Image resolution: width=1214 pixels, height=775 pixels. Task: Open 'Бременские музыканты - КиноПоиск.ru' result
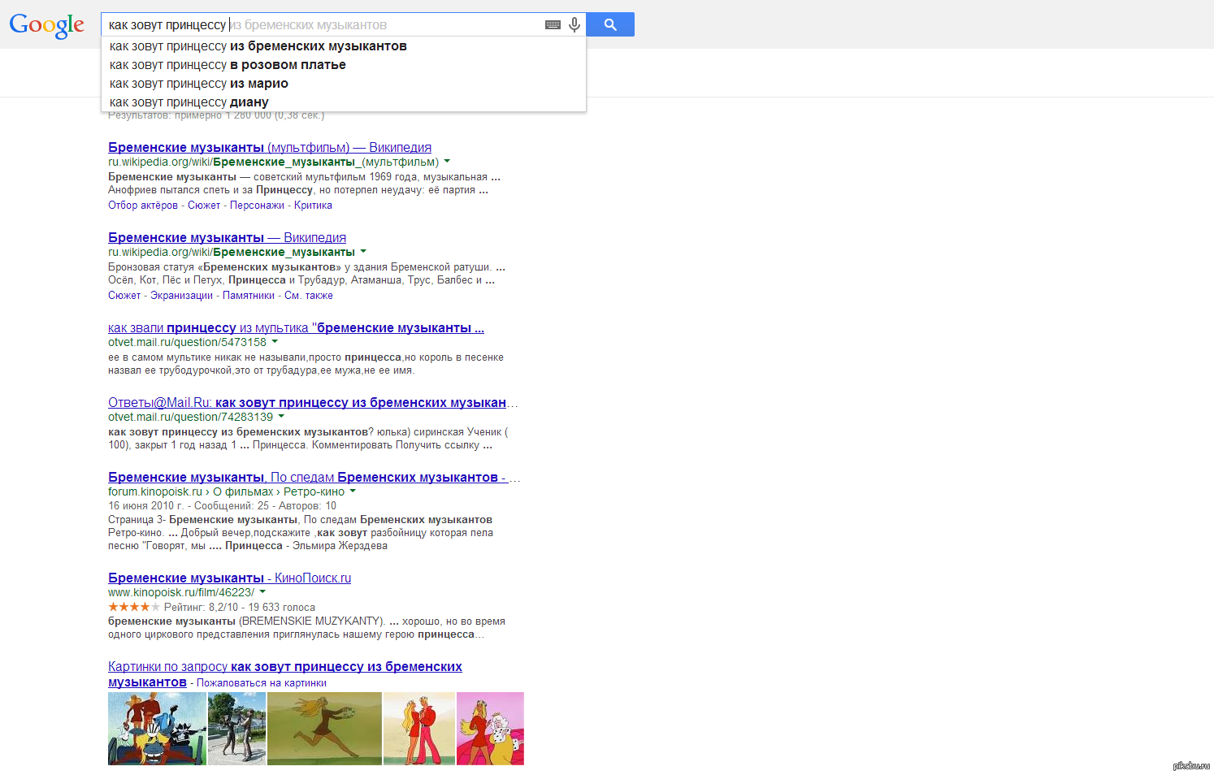pyautogui.click(x=229, y=578)
